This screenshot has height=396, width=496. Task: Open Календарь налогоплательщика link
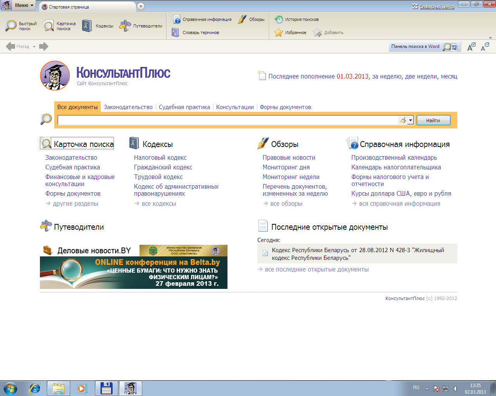(x=396, y=167)
